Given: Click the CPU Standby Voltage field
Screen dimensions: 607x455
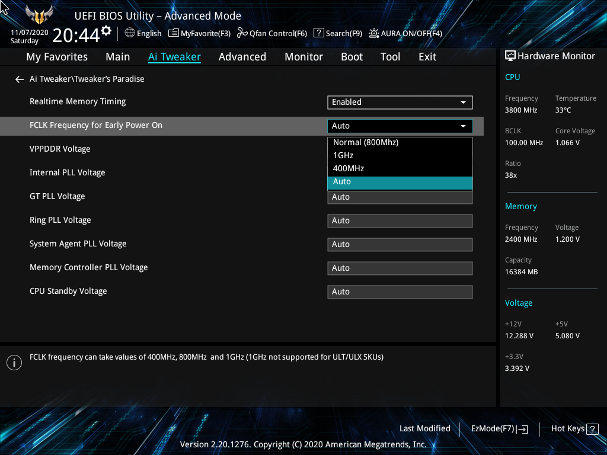Looking at the screenshot, I should click(400, 291).
